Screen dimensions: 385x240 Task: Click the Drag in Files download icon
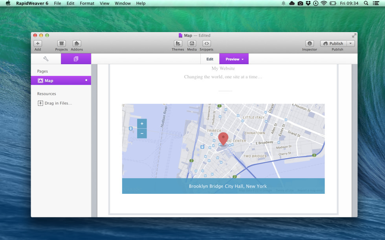(x=40, y=103)
